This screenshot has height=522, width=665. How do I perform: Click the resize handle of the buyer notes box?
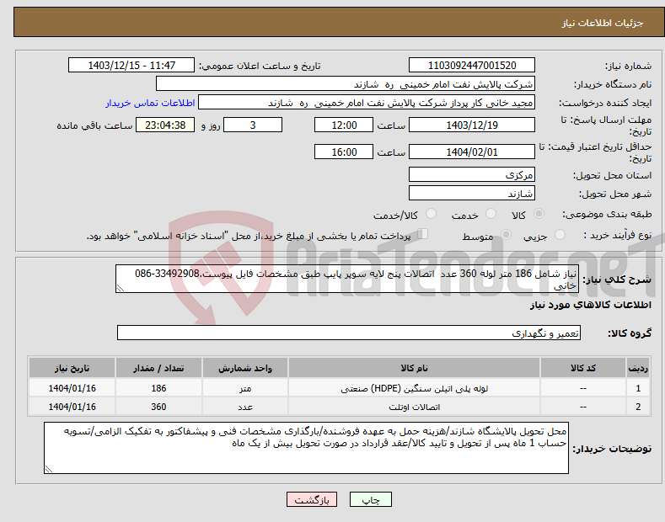49,469
